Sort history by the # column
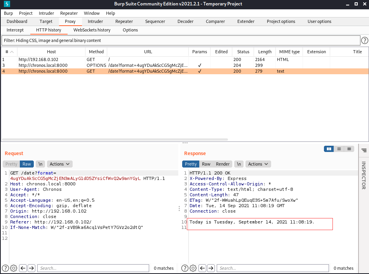This screenshot has width=369, height=274. (9, 52)
